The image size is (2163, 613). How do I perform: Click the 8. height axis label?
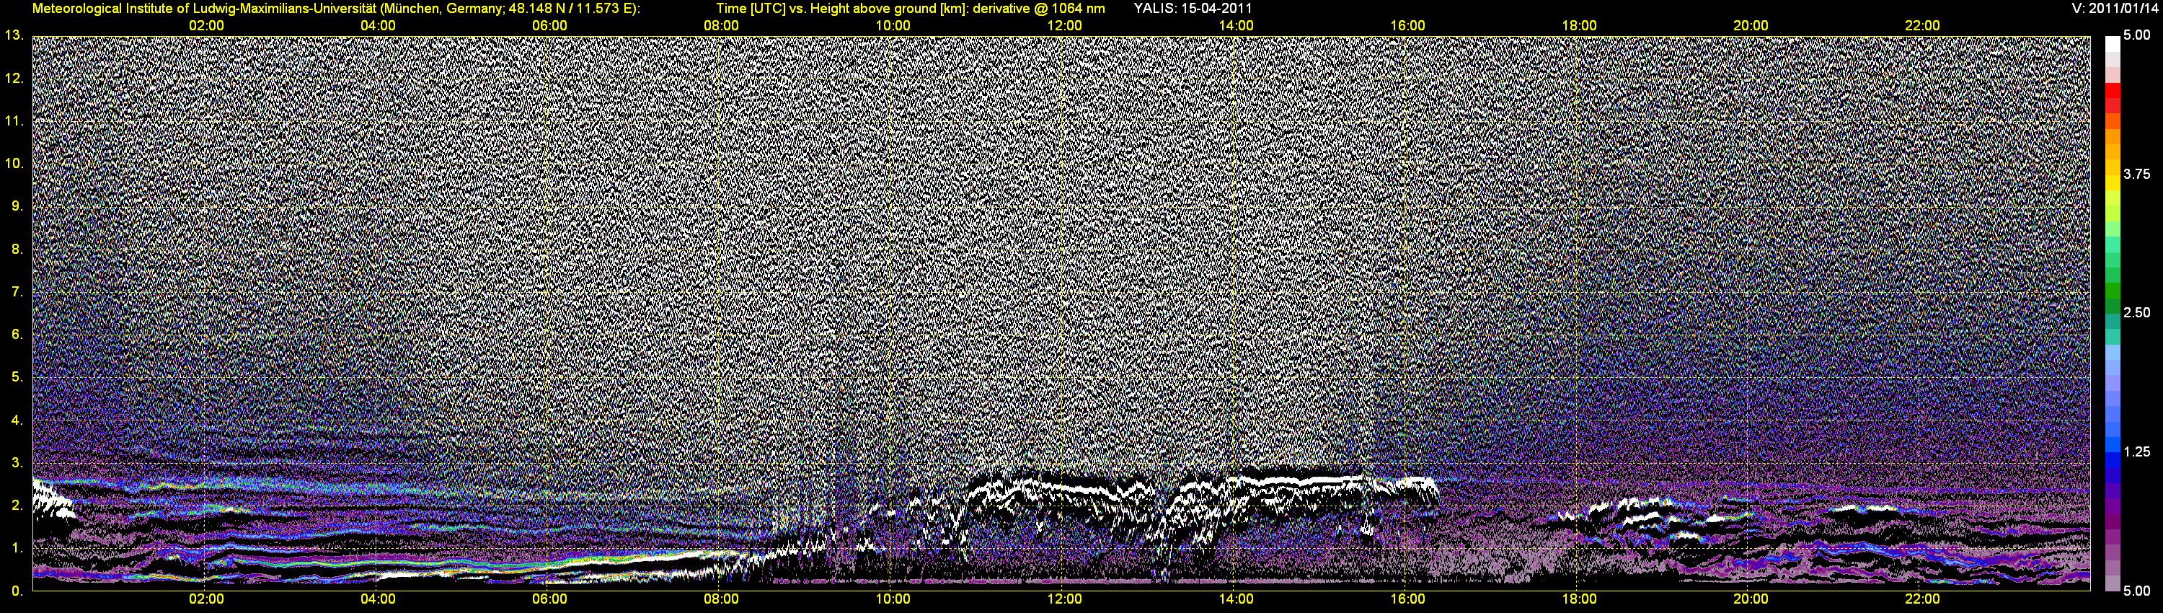tap(17, 249)
